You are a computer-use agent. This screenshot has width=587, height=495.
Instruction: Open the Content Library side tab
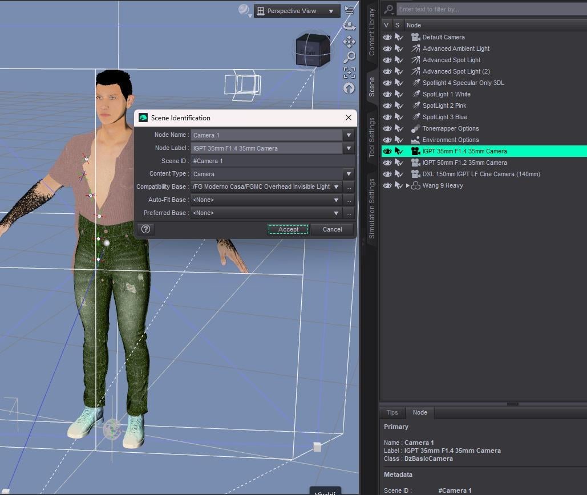pyautogui.click(x=372, y=32)
